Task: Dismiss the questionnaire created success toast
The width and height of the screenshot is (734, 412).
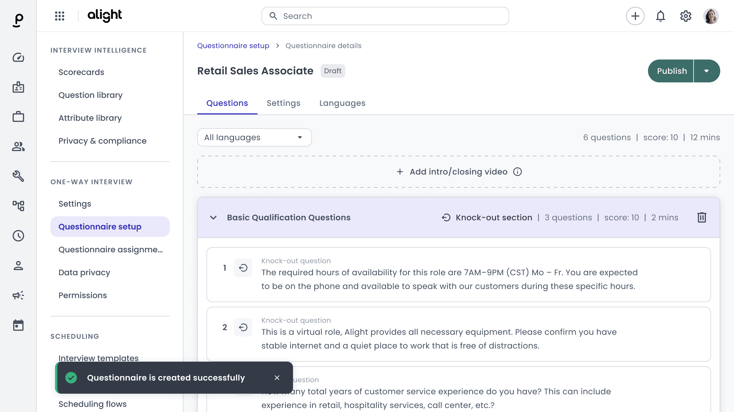Action: [277, 378]
